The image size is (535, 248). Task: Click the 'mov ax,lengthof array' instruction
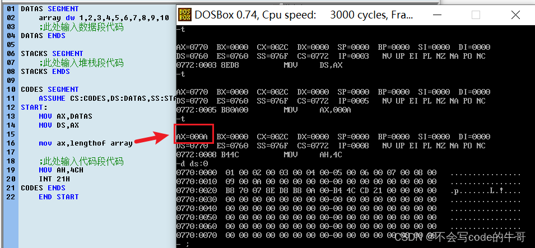coord(86,143)
